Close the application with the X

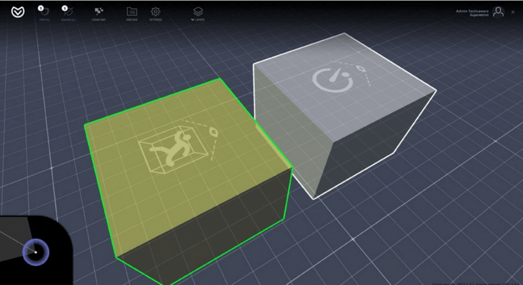tap(513, 12)
